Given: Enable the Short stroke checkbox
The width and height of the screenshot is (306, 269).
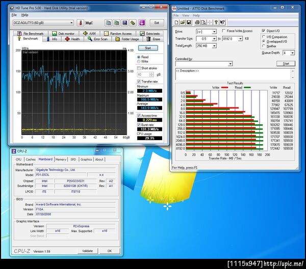Looking at the screenshot, I should 139,68.
